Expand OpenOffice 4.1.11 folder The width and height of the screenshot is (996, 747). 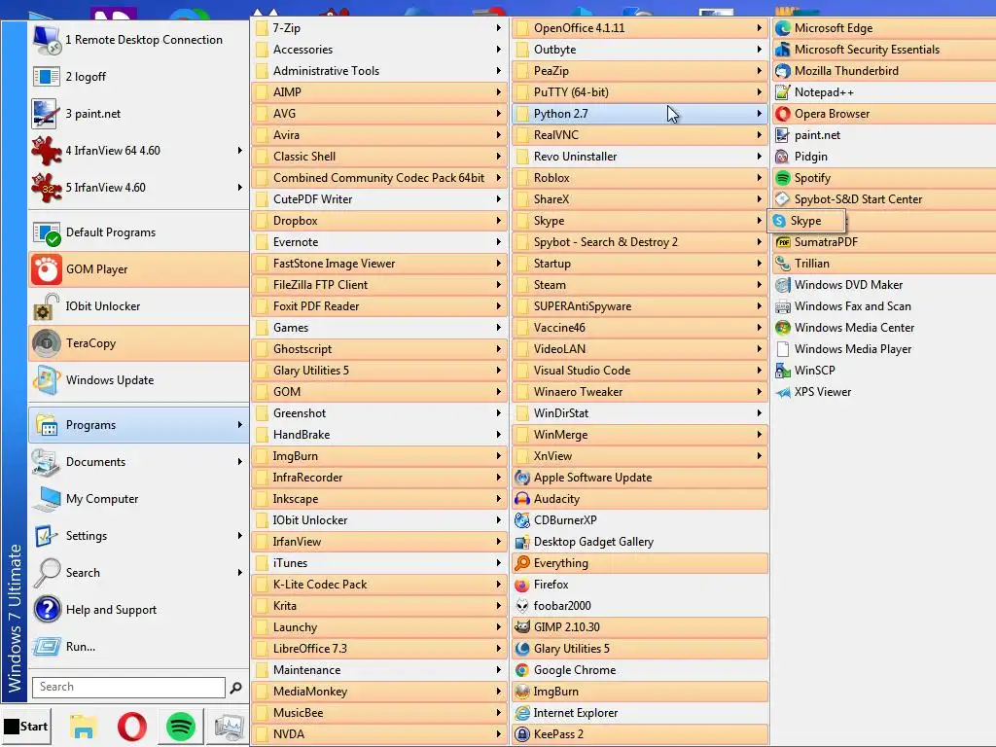tap(640, 28)
